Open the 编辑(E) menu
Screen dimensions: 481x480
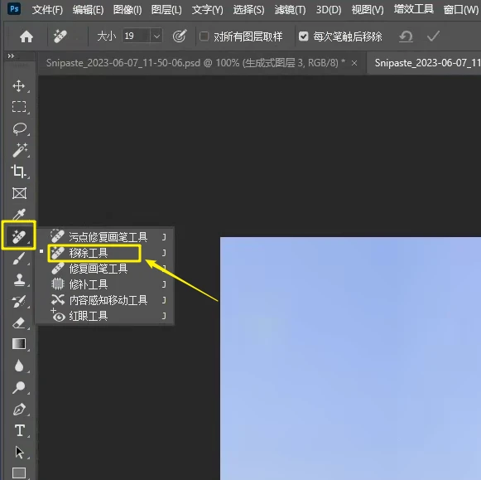point(88,10)
